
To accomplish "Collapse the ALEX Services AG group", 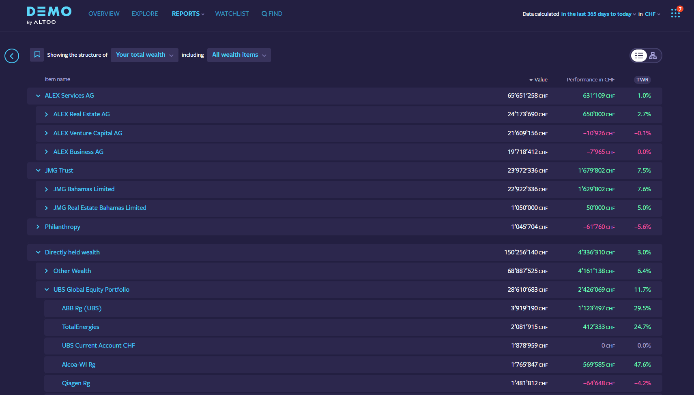I will point(38,96).
